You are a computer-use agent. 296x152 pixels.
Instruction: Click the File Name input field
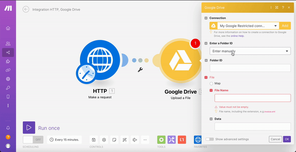253,98
